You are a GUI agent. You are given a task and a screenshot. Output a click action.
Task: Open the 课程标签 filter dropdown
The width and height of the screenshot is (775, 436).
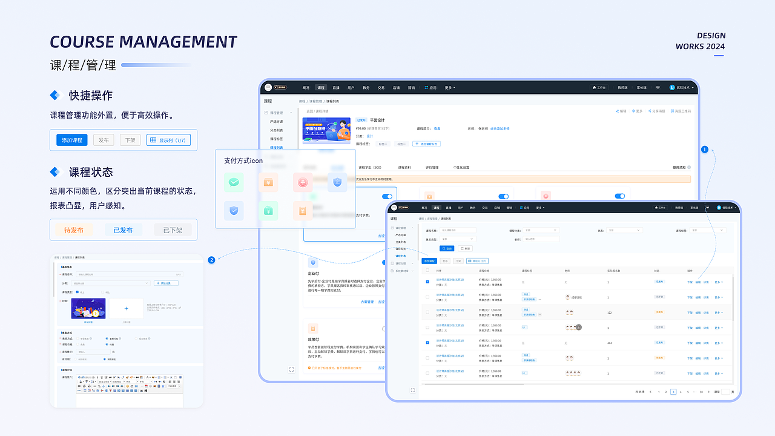click(x=707, y=230)
